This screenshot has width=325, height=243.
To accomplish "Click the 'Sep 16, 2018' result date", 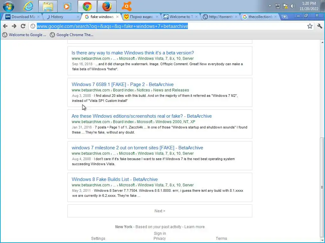I will tap(82, 64).
